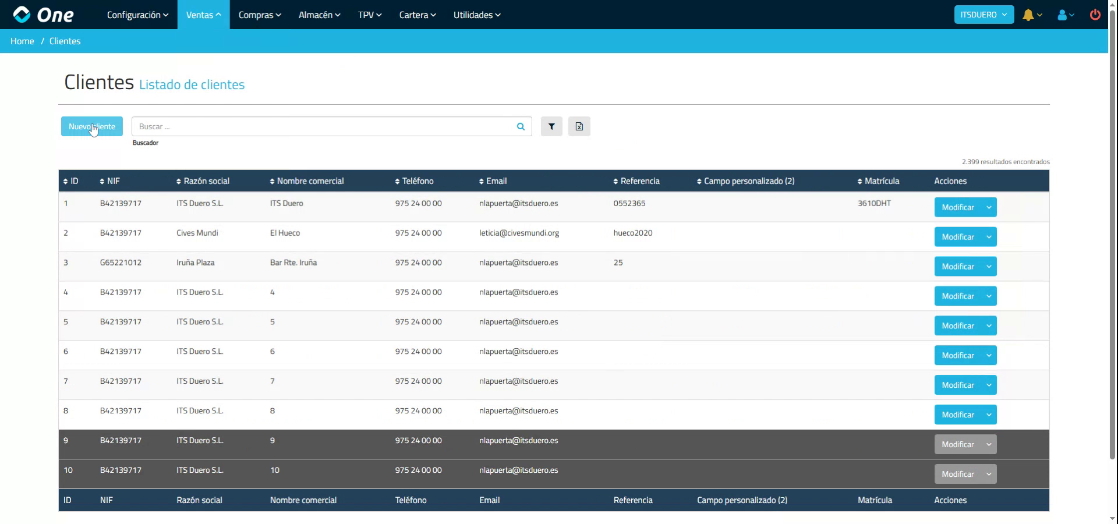Open the Modificar dropdown arrow for client 1

988,207
